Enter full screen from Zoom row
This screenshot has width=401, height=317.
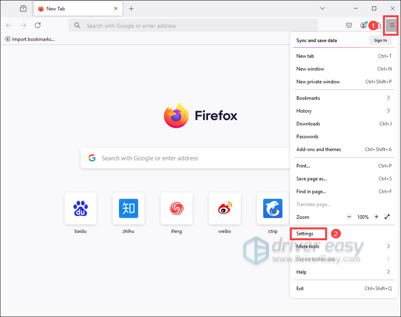tap(387, 217)
